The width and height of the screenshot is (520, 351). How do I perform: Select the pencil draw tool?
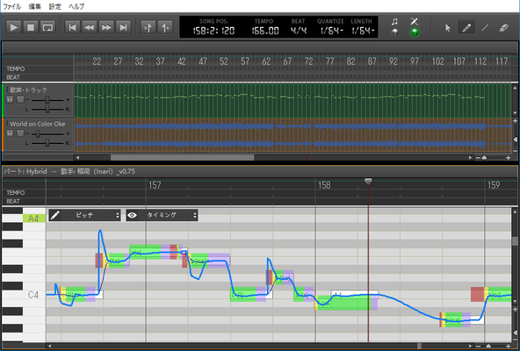pyautogui.click(x=466, y=27)
